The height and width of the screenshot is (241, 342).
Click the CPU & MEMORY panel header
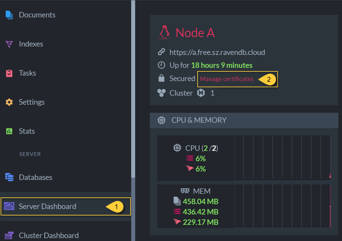click(x=244, y=120)
